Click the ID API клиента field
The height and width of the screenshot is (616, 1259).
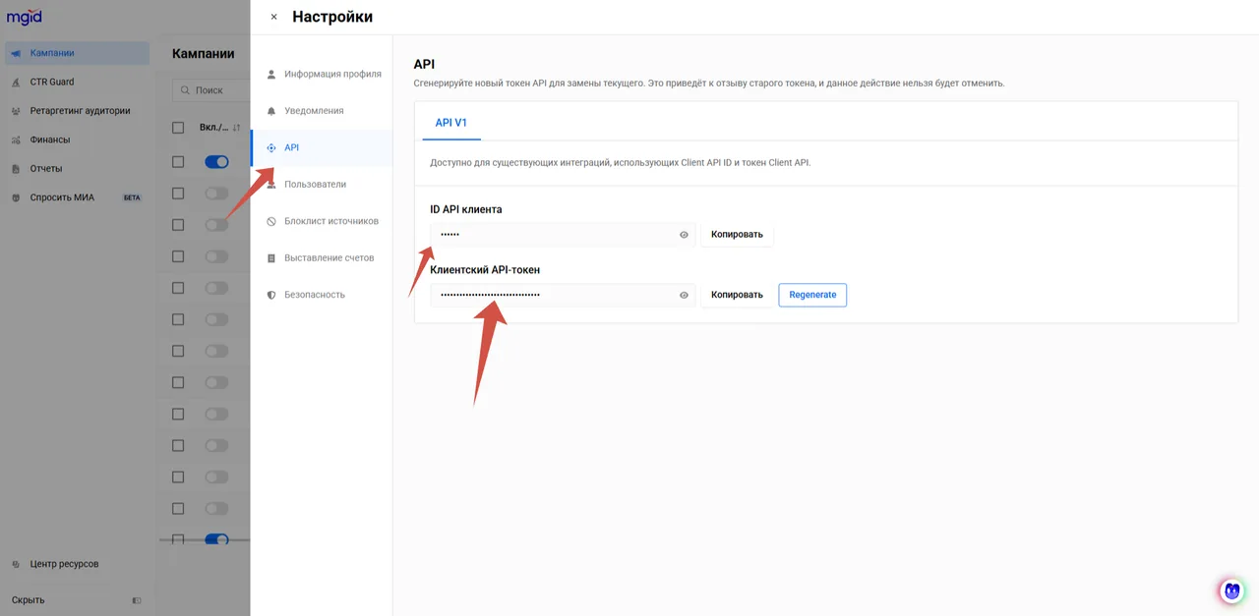tap(563, 235)
